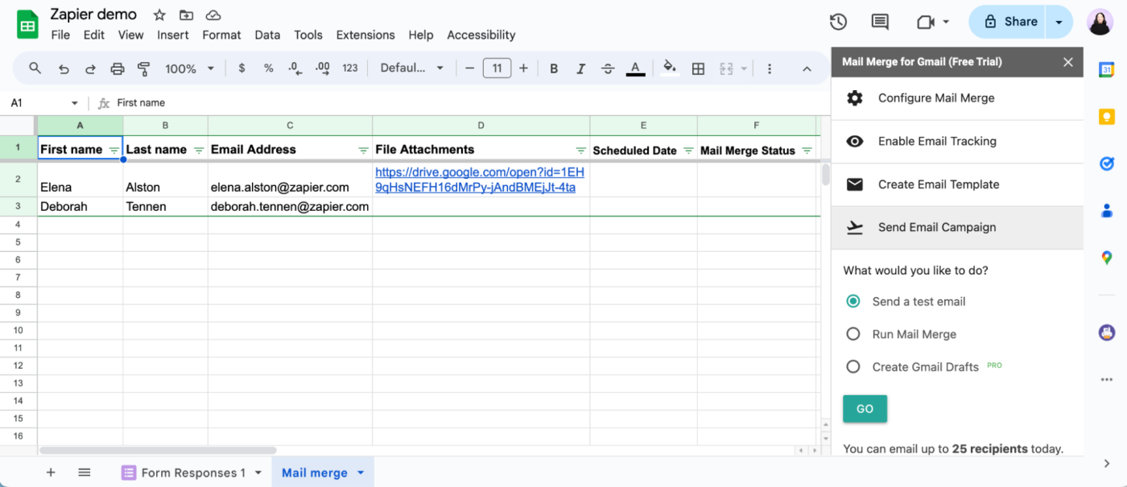Image resolution: width=1127 pixels, height=487 pixels.
Task: Open Mail merge sheet tab menu
Action: point(361,473)
